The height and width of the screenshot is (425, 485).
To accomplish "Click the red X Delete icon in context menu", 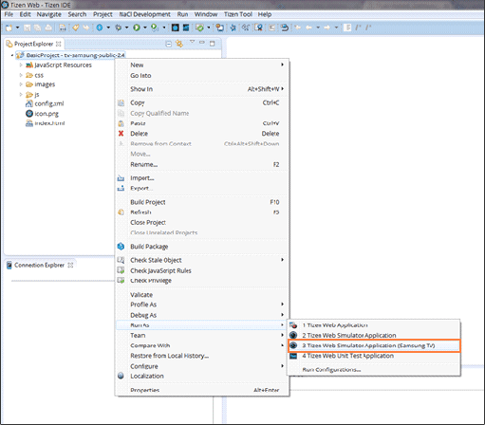I will pyautogui.click(x=121, y=134).
